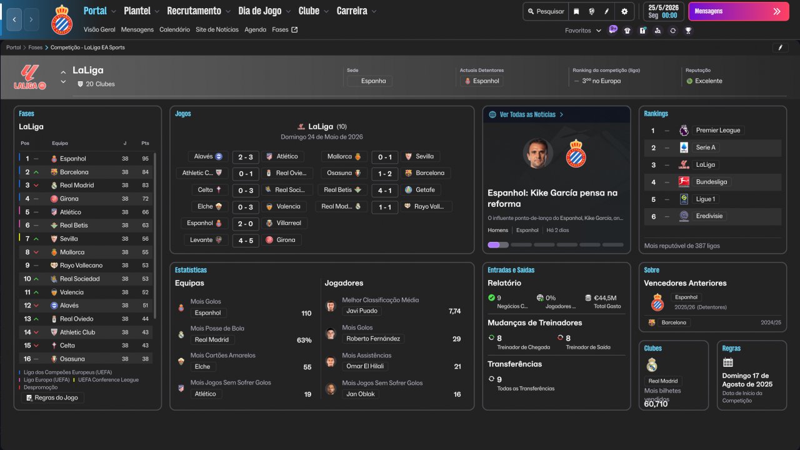Open the Entradas e Saídas panel heading

click(511, 270)
